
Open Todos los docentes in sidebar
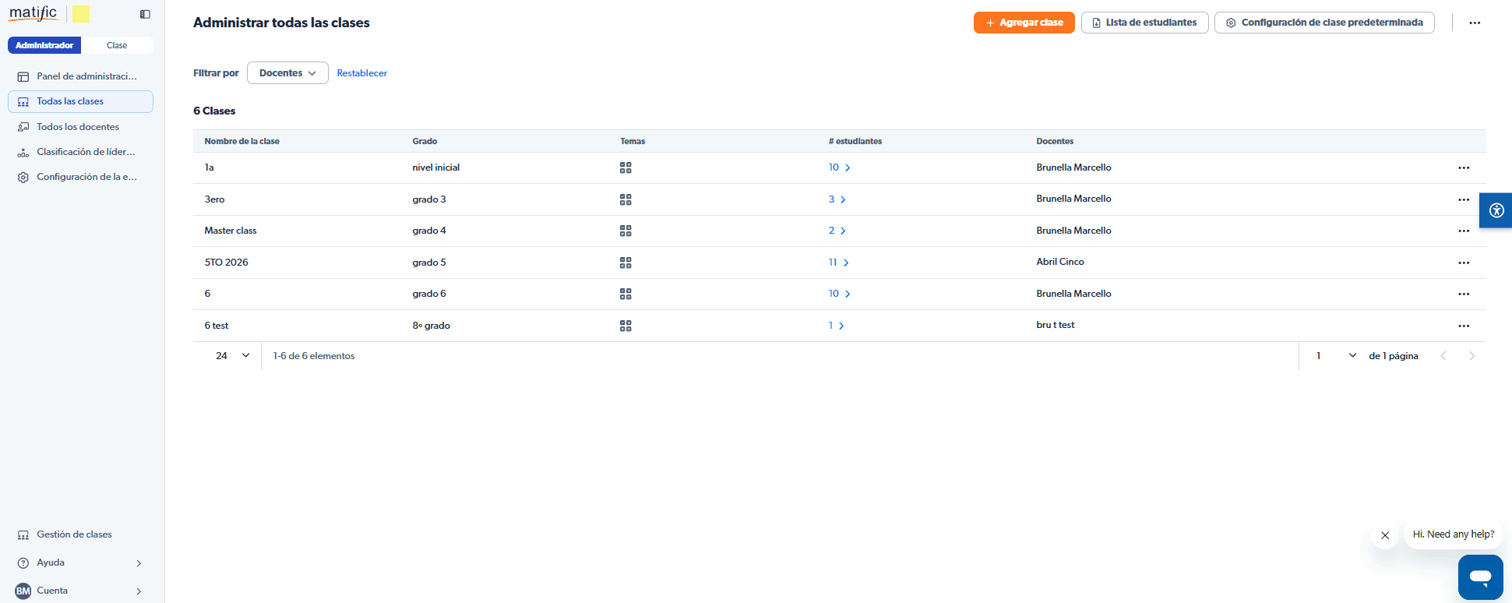coord(78,127)
